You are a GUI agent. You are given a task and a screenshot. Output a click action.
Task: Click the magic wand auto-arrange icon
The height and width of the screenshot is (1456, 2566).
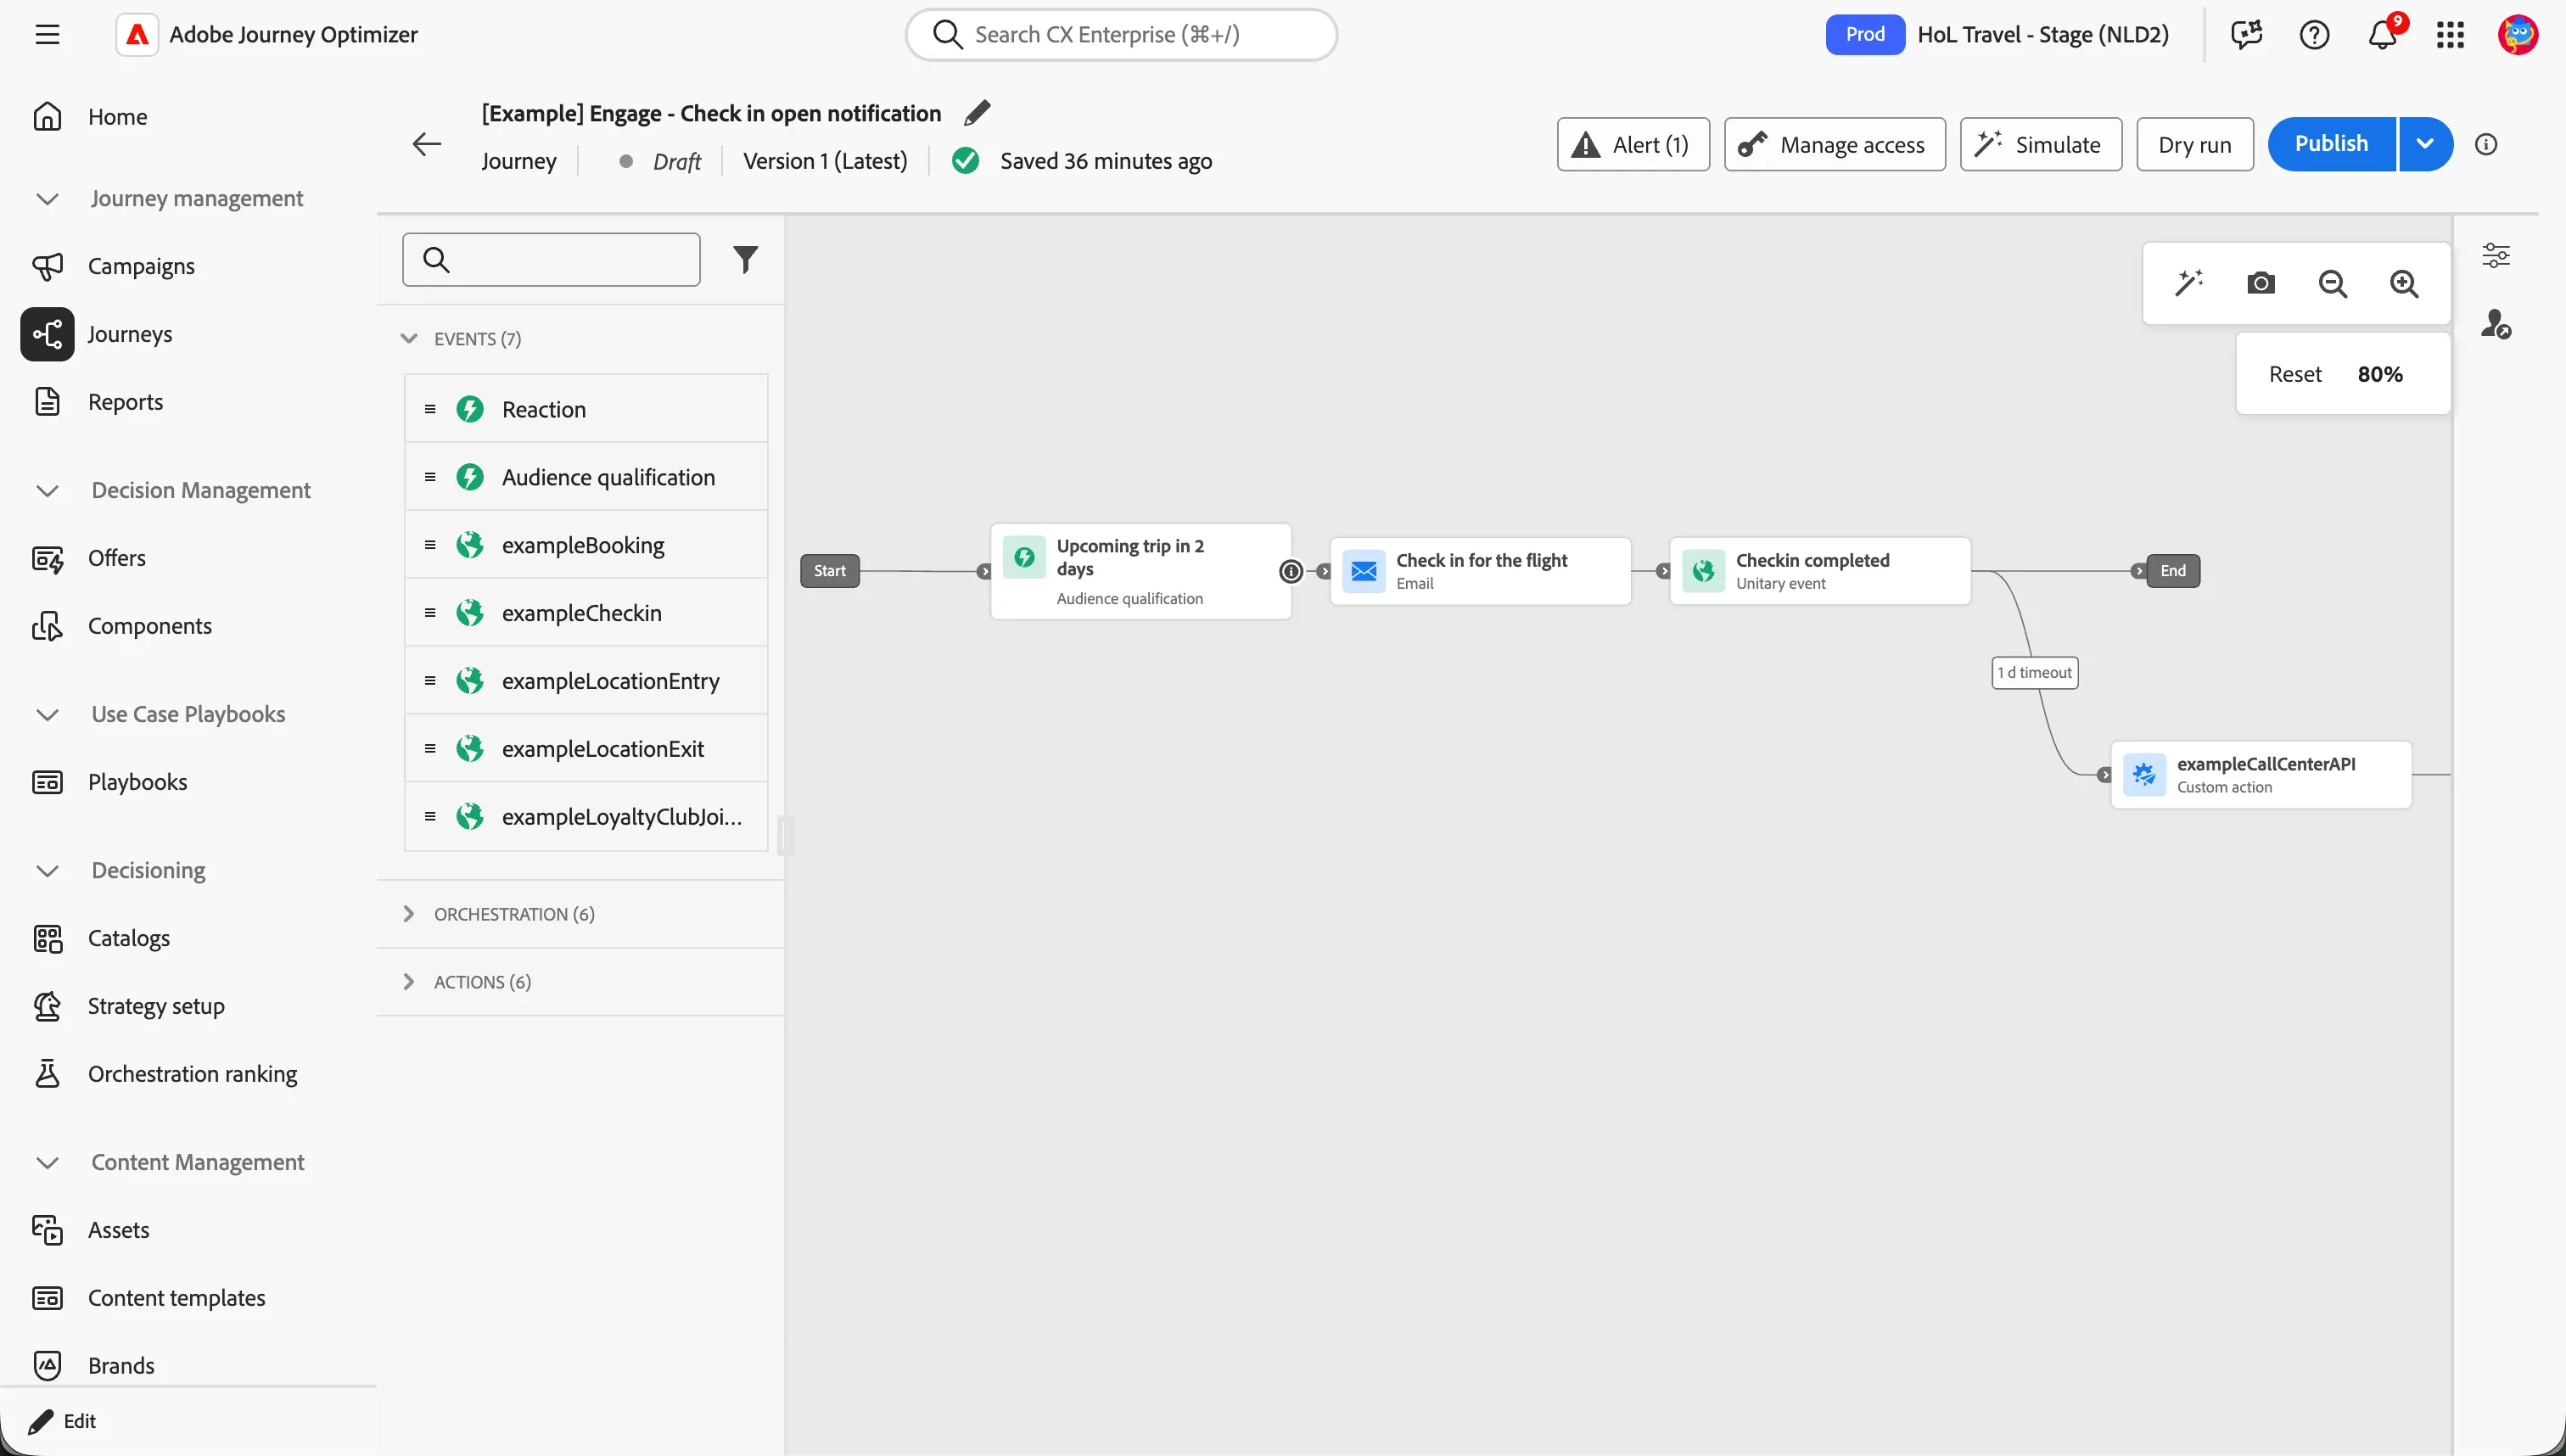point(2189,283)
